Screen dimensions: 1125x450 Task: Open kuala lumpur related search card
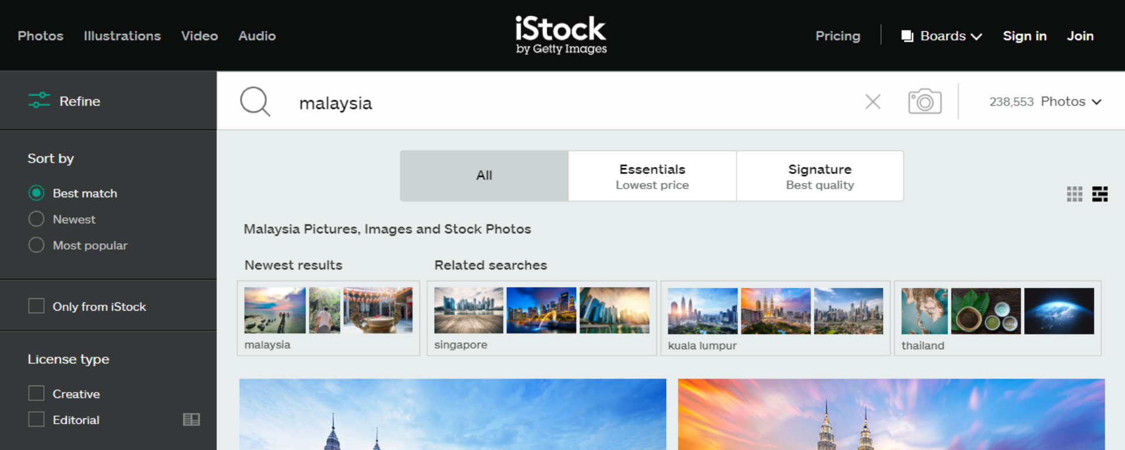[775, 318]
